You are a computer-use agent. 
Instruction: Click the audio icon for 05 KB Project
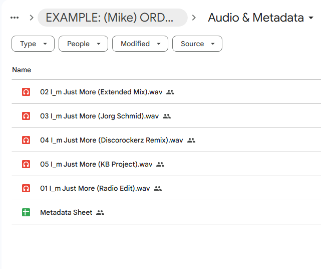(26, 164)
